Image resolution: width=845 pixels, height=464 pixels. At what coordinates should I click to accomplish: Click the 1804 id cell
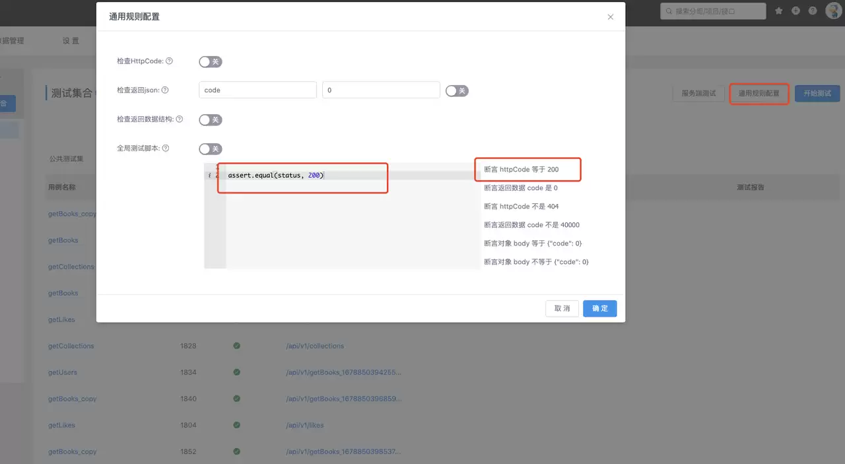tap(188, 425)
